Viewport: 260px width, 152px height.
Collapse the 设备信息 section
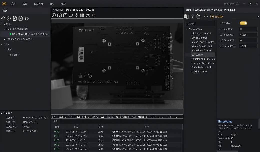1,113
